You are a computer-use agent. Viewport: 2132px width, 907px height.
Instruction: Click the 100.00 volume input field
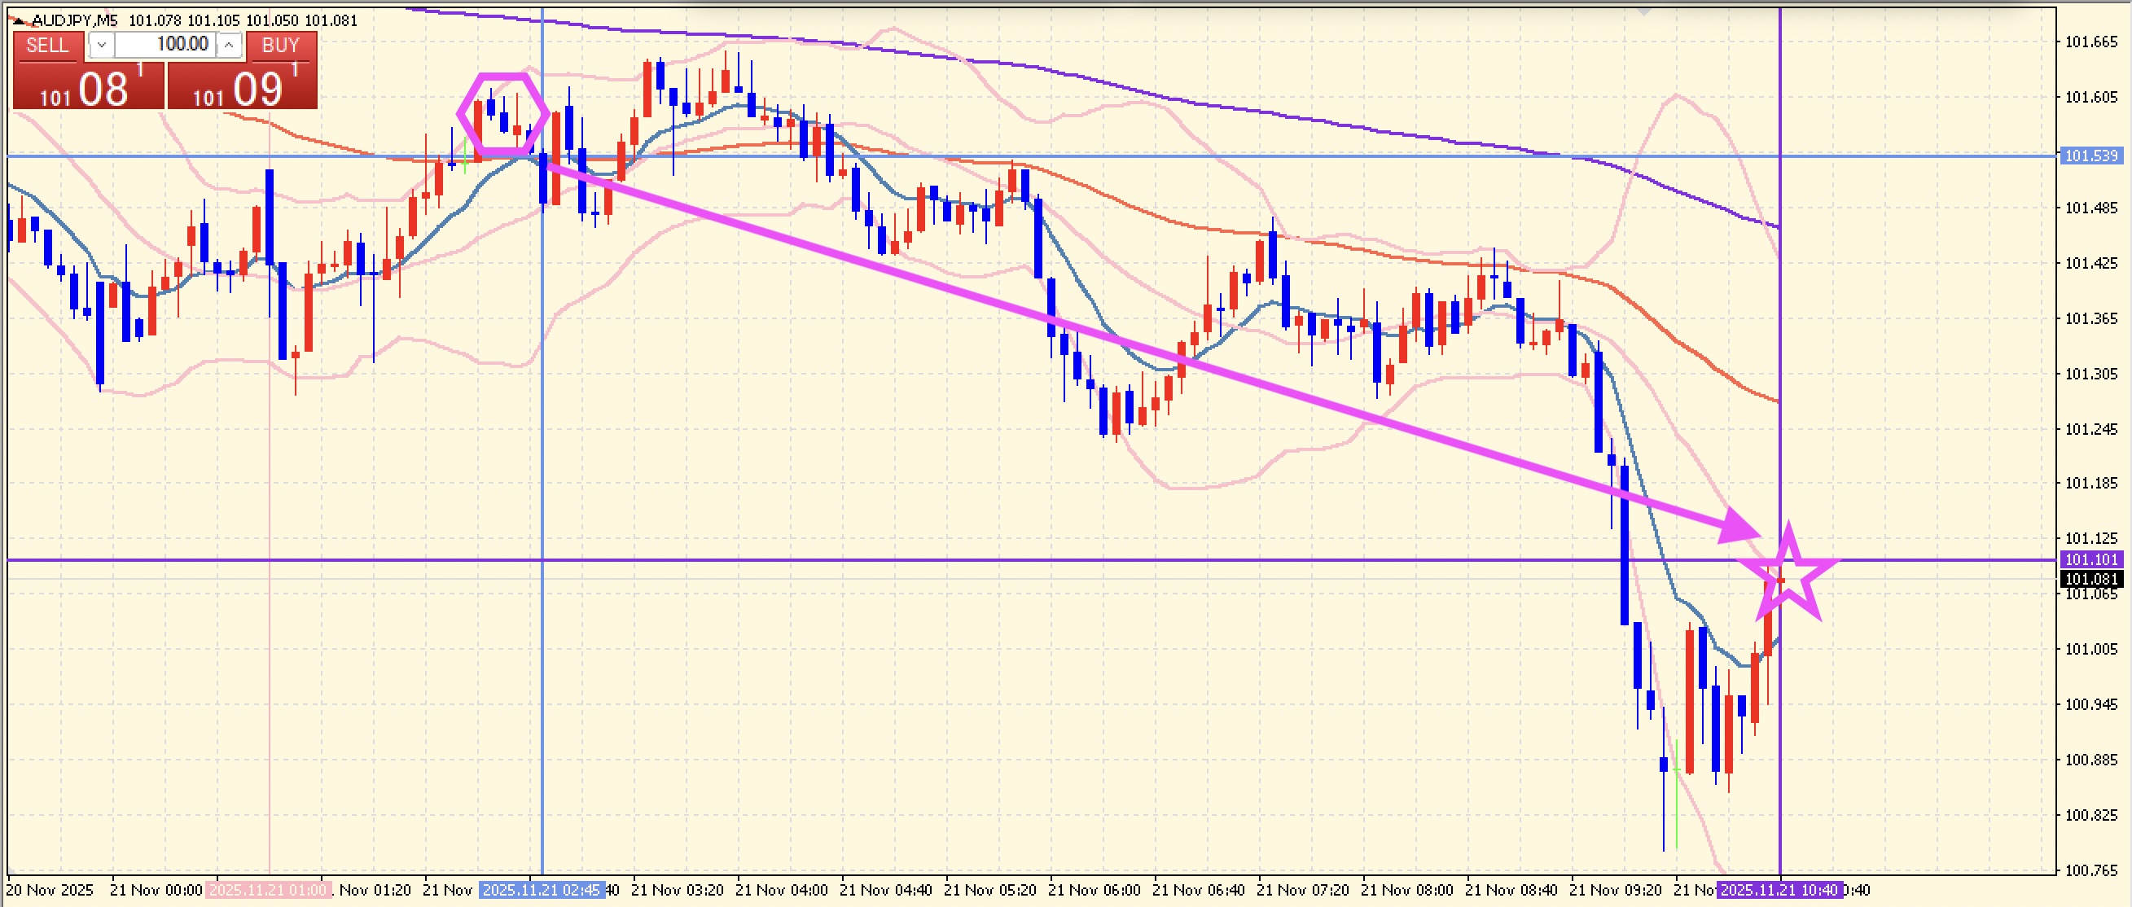165,45
